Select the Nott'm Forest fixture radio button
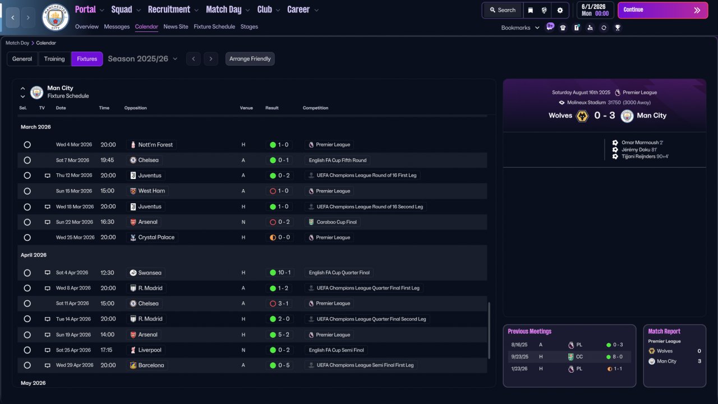 [x=27, y=145]
